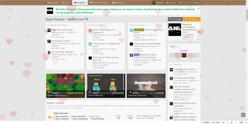Open the Kullanıcılar tab
Image resolution: width=248 pixels, height=124 pixels.
[x=118, y=3]
